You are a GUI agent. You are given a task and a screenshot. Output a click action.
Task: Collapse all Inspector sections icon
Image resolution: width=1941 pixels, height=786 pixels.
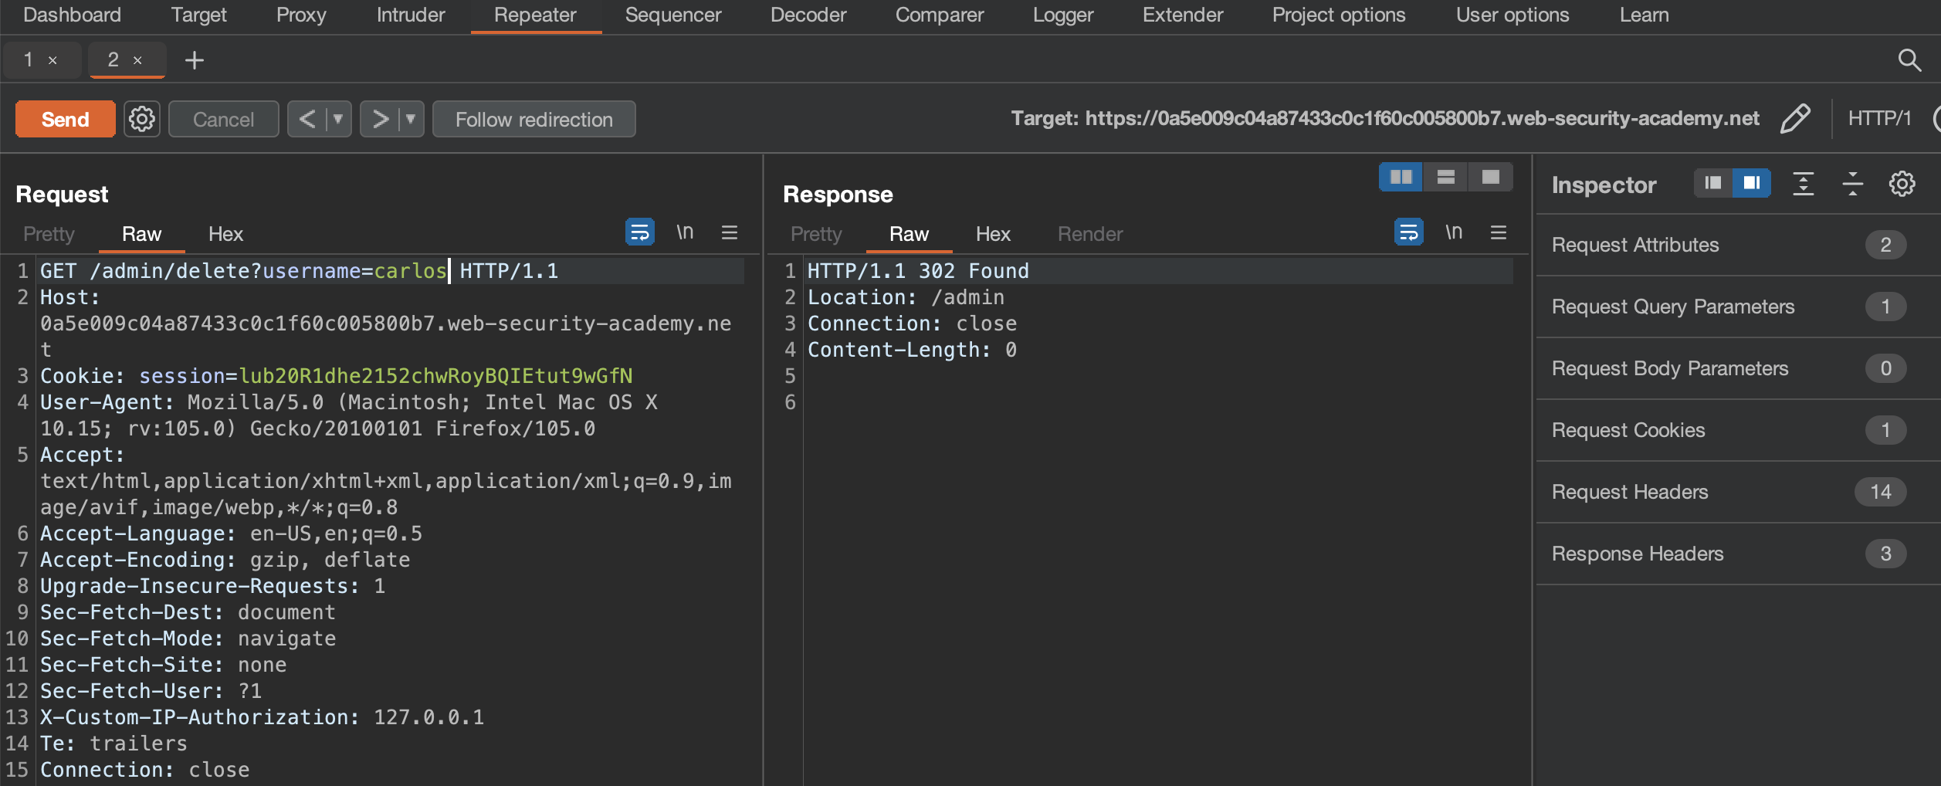[x=1852, y=184]
